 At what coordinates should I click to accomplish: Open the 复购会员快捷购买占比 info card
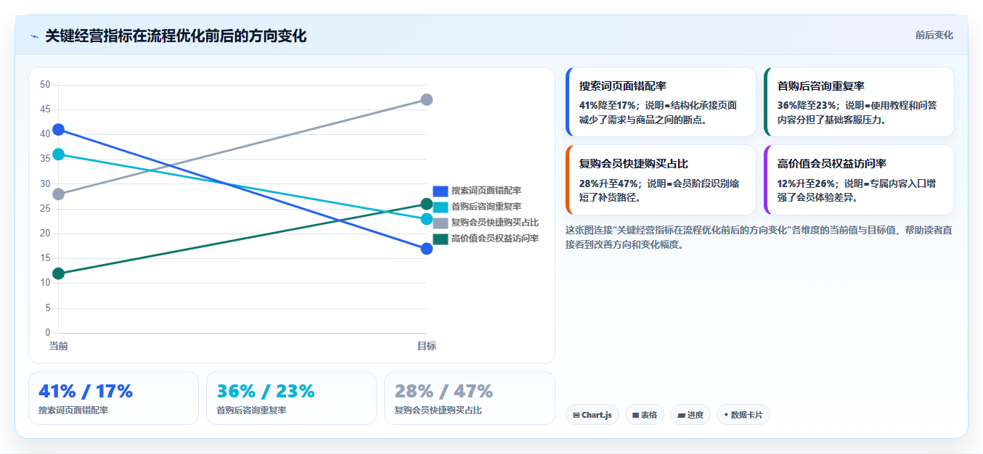pos(661,180)
